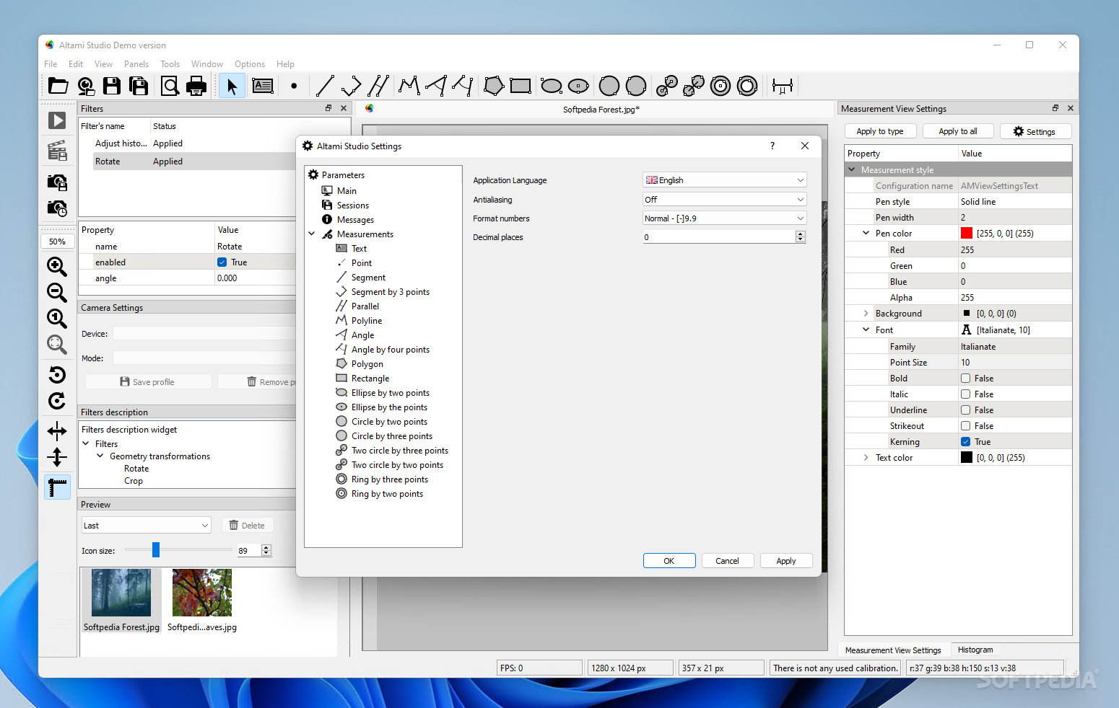Toggle the Bold checkbox in Font settings
The image size is (1119, 708).
click(x=965, y=379)
